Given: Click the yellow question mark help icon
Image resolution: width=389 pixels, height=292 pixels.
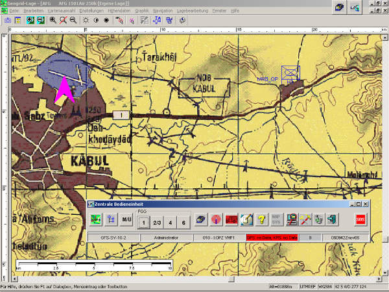Looking at the screenshot, I should click(x=262, y=221).
